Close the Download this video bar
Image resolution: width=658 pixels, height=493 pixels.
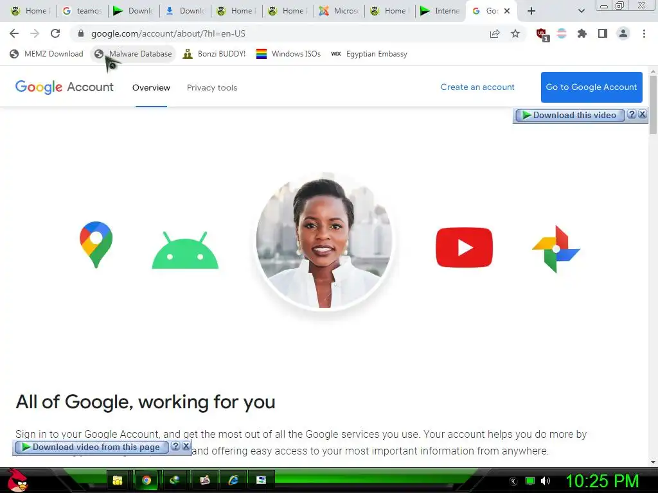[642, 114]
